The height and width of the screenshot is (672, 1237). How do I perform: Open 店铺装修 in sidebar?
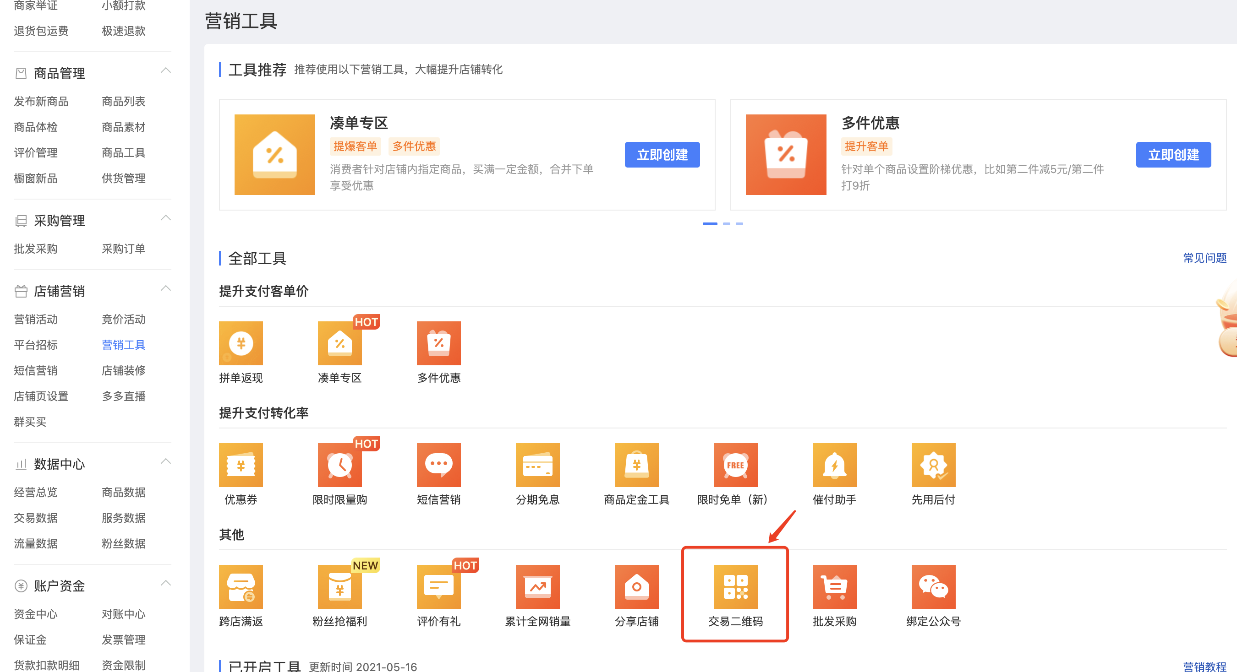point(123,370)
